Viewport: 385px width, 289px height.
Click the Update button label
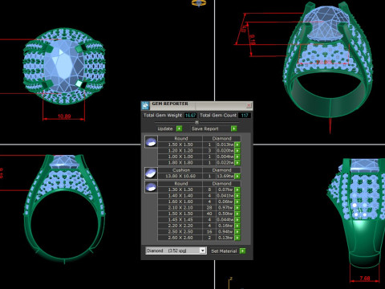[165, 128]
